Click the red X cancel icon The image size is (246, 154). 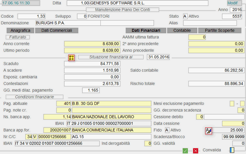(196, 151)
